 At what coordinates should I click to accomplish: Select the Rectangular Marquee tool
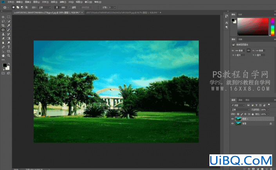click(9, 17)
